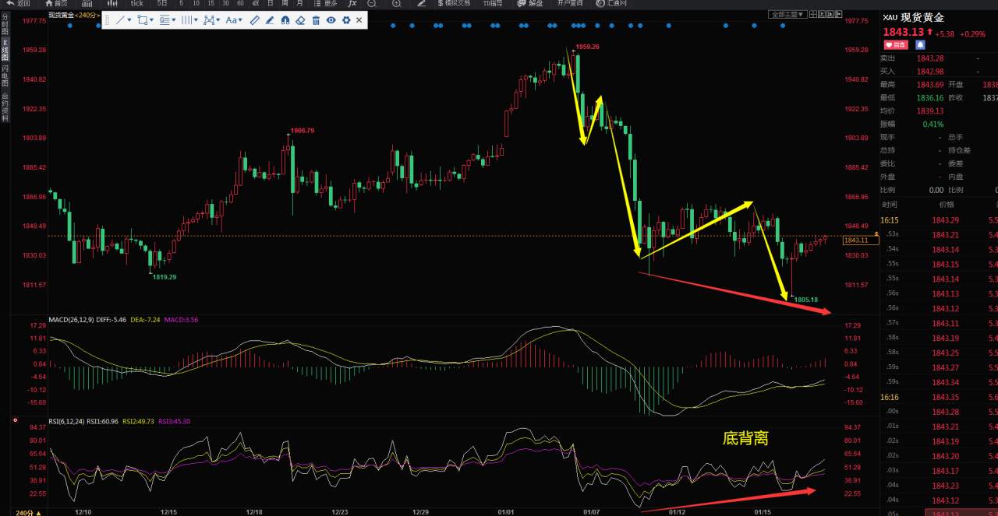Switch to the bar chart type icon
The height and width of the screenshot is (516, 998).
(87, 3)
